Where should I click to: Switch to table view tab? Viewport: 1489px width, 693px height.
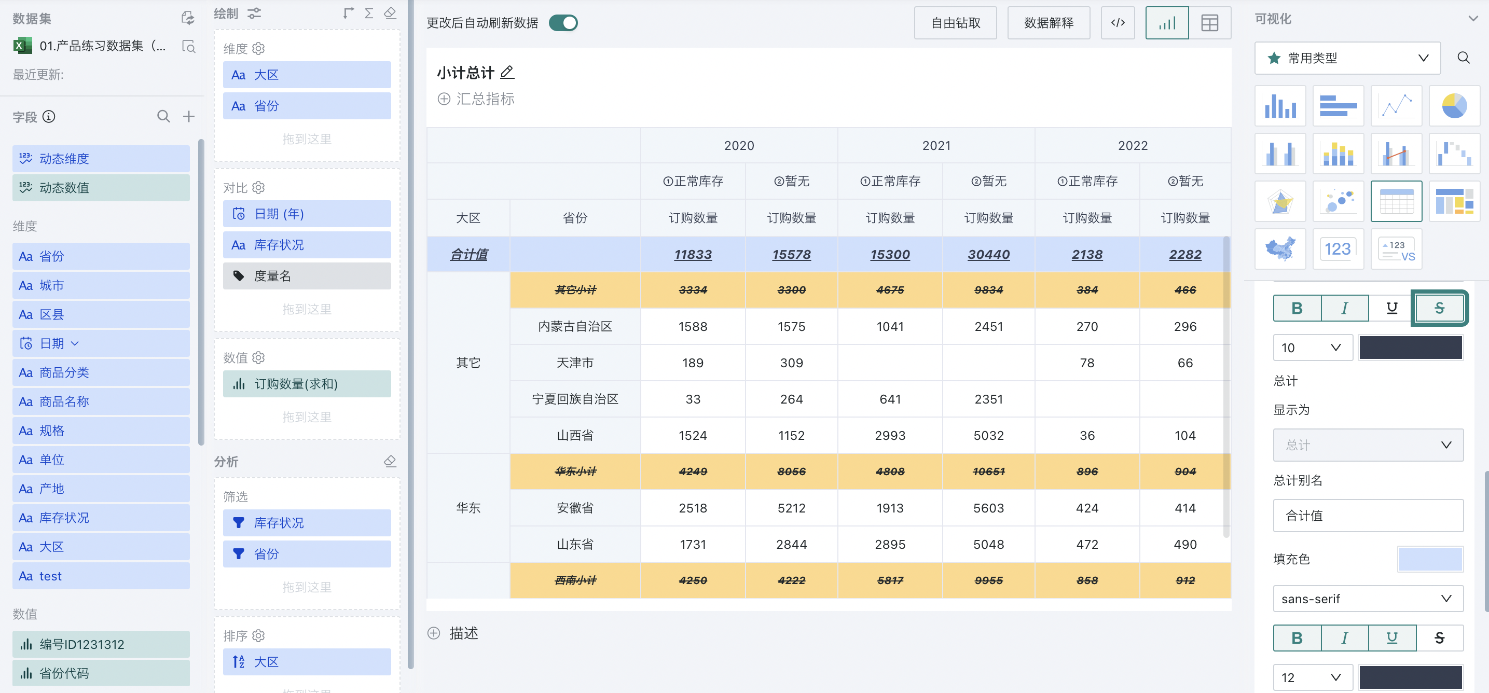coord(1209,23)
